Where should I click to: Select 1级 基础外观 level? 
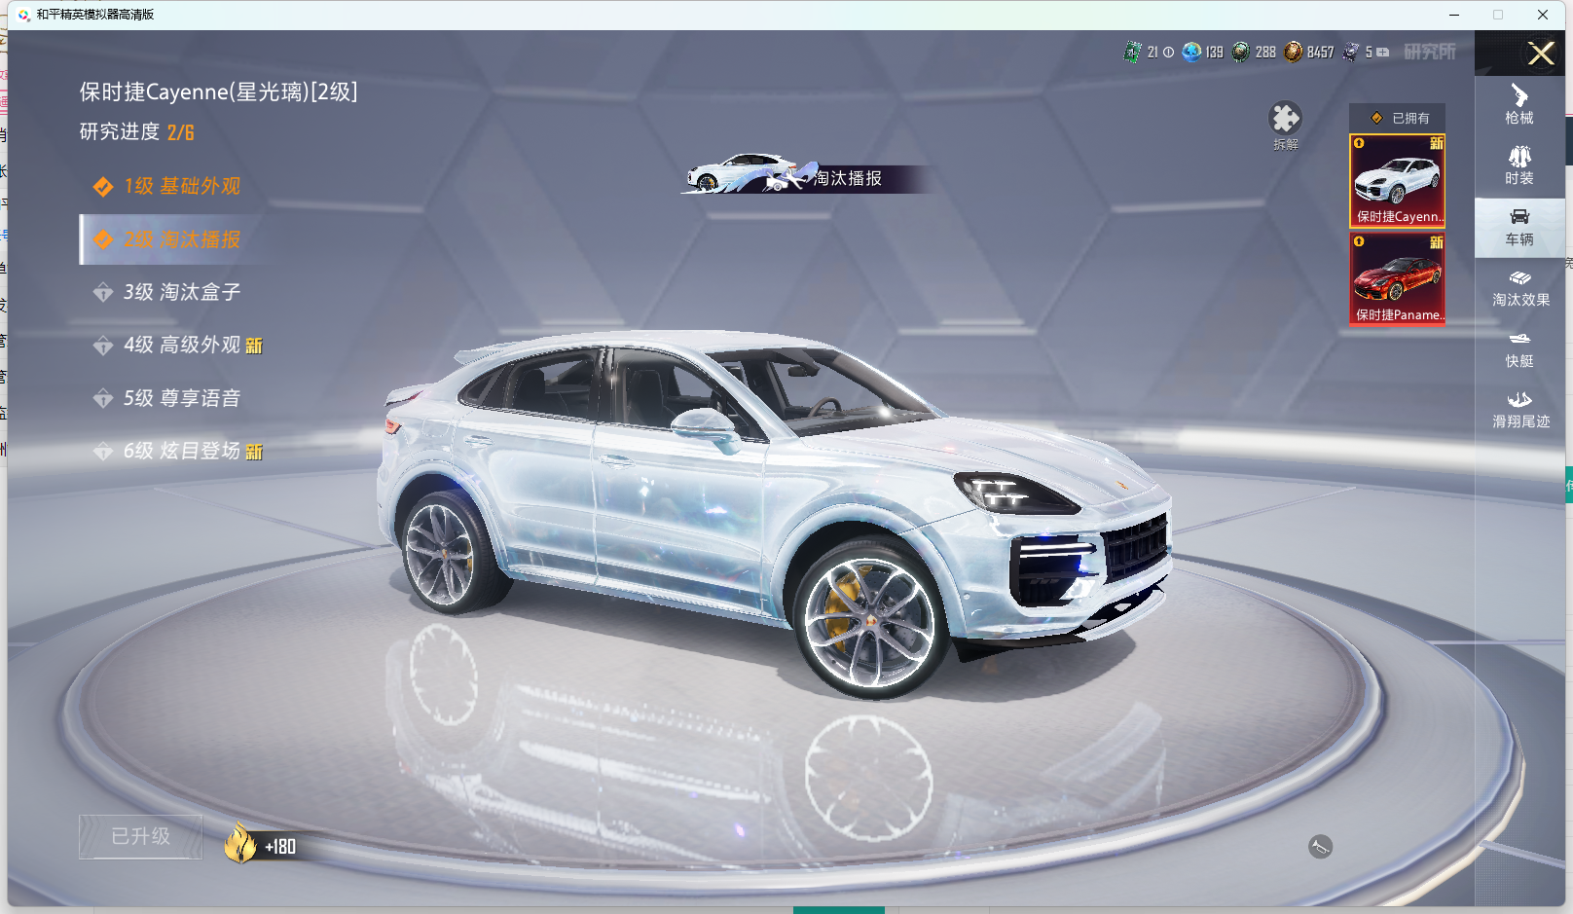click(181, 186)
